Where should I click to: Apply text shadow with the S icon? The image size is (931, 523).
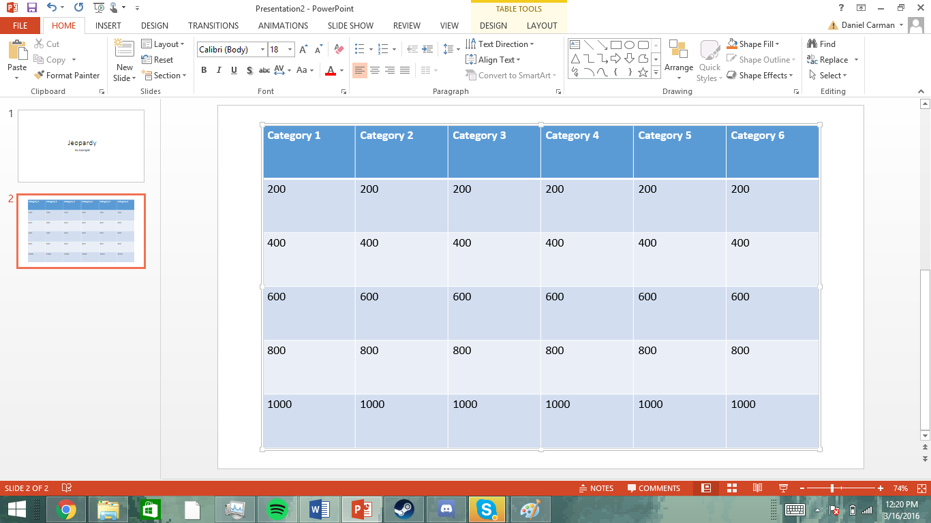tap(249, 70)
